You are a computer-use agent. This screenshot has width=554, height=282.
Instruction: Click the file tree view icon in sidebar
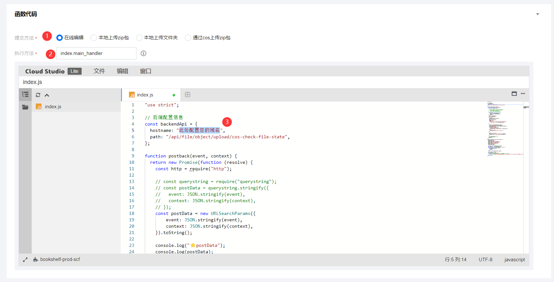tap(25, 95)
